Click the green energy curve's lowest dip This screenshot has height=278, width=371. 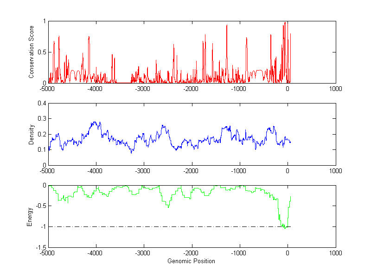[285, 228]
